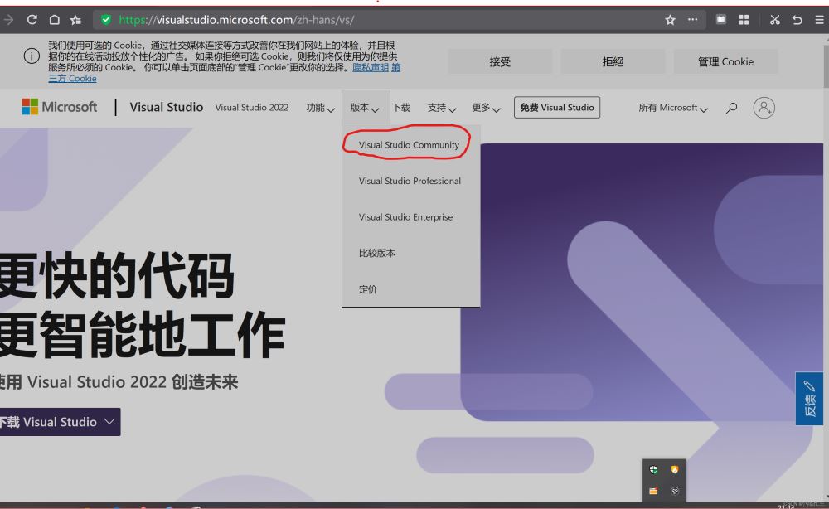Open the site search magnifier icon
The image size is (829, 509).
click(x=731, y=108)
